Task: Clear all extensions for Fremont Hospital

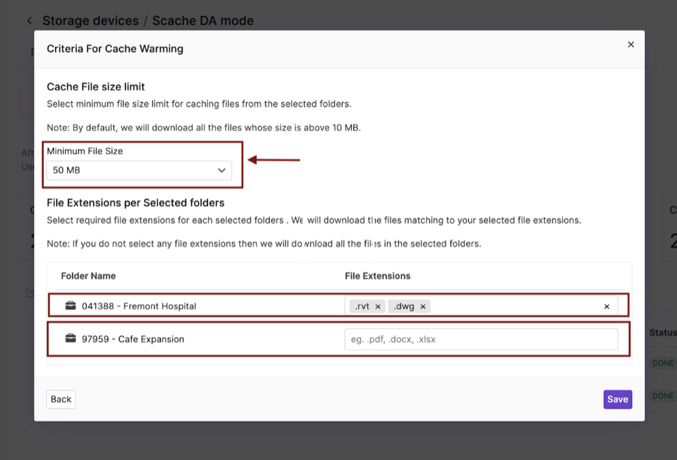Action: point(607,306)
